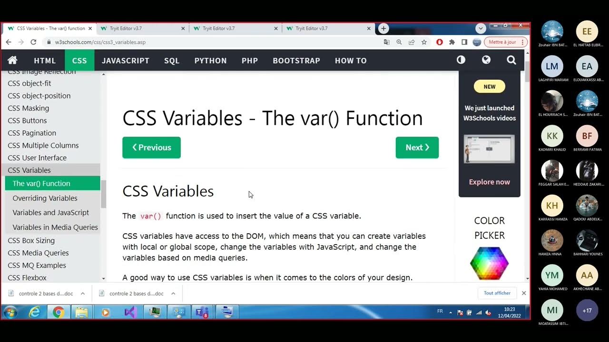Open the JAVASCRIPT menu
Screen dimensions: 609x342
click(x=126, y=60)
